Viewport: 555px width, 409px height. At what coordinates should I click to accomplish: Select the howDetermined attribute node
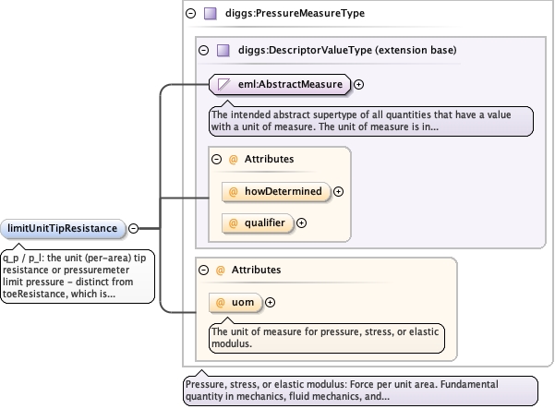click(276, 192)
